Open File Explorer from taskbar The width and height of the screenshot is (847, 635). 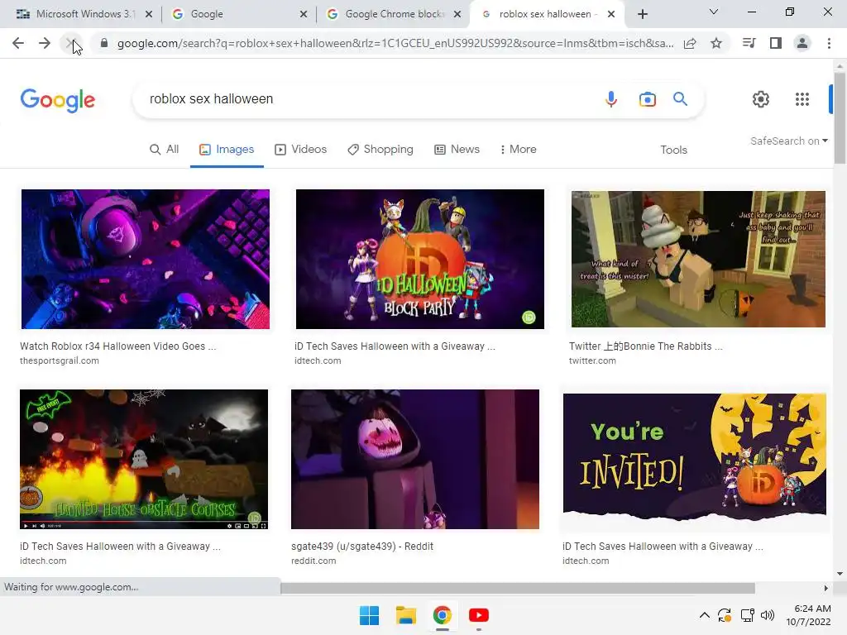point(405,615)
